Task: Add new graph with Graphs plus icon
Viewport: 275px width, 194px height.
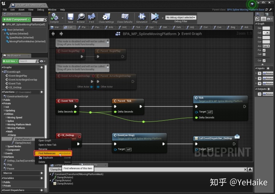Action: point(42,67)
